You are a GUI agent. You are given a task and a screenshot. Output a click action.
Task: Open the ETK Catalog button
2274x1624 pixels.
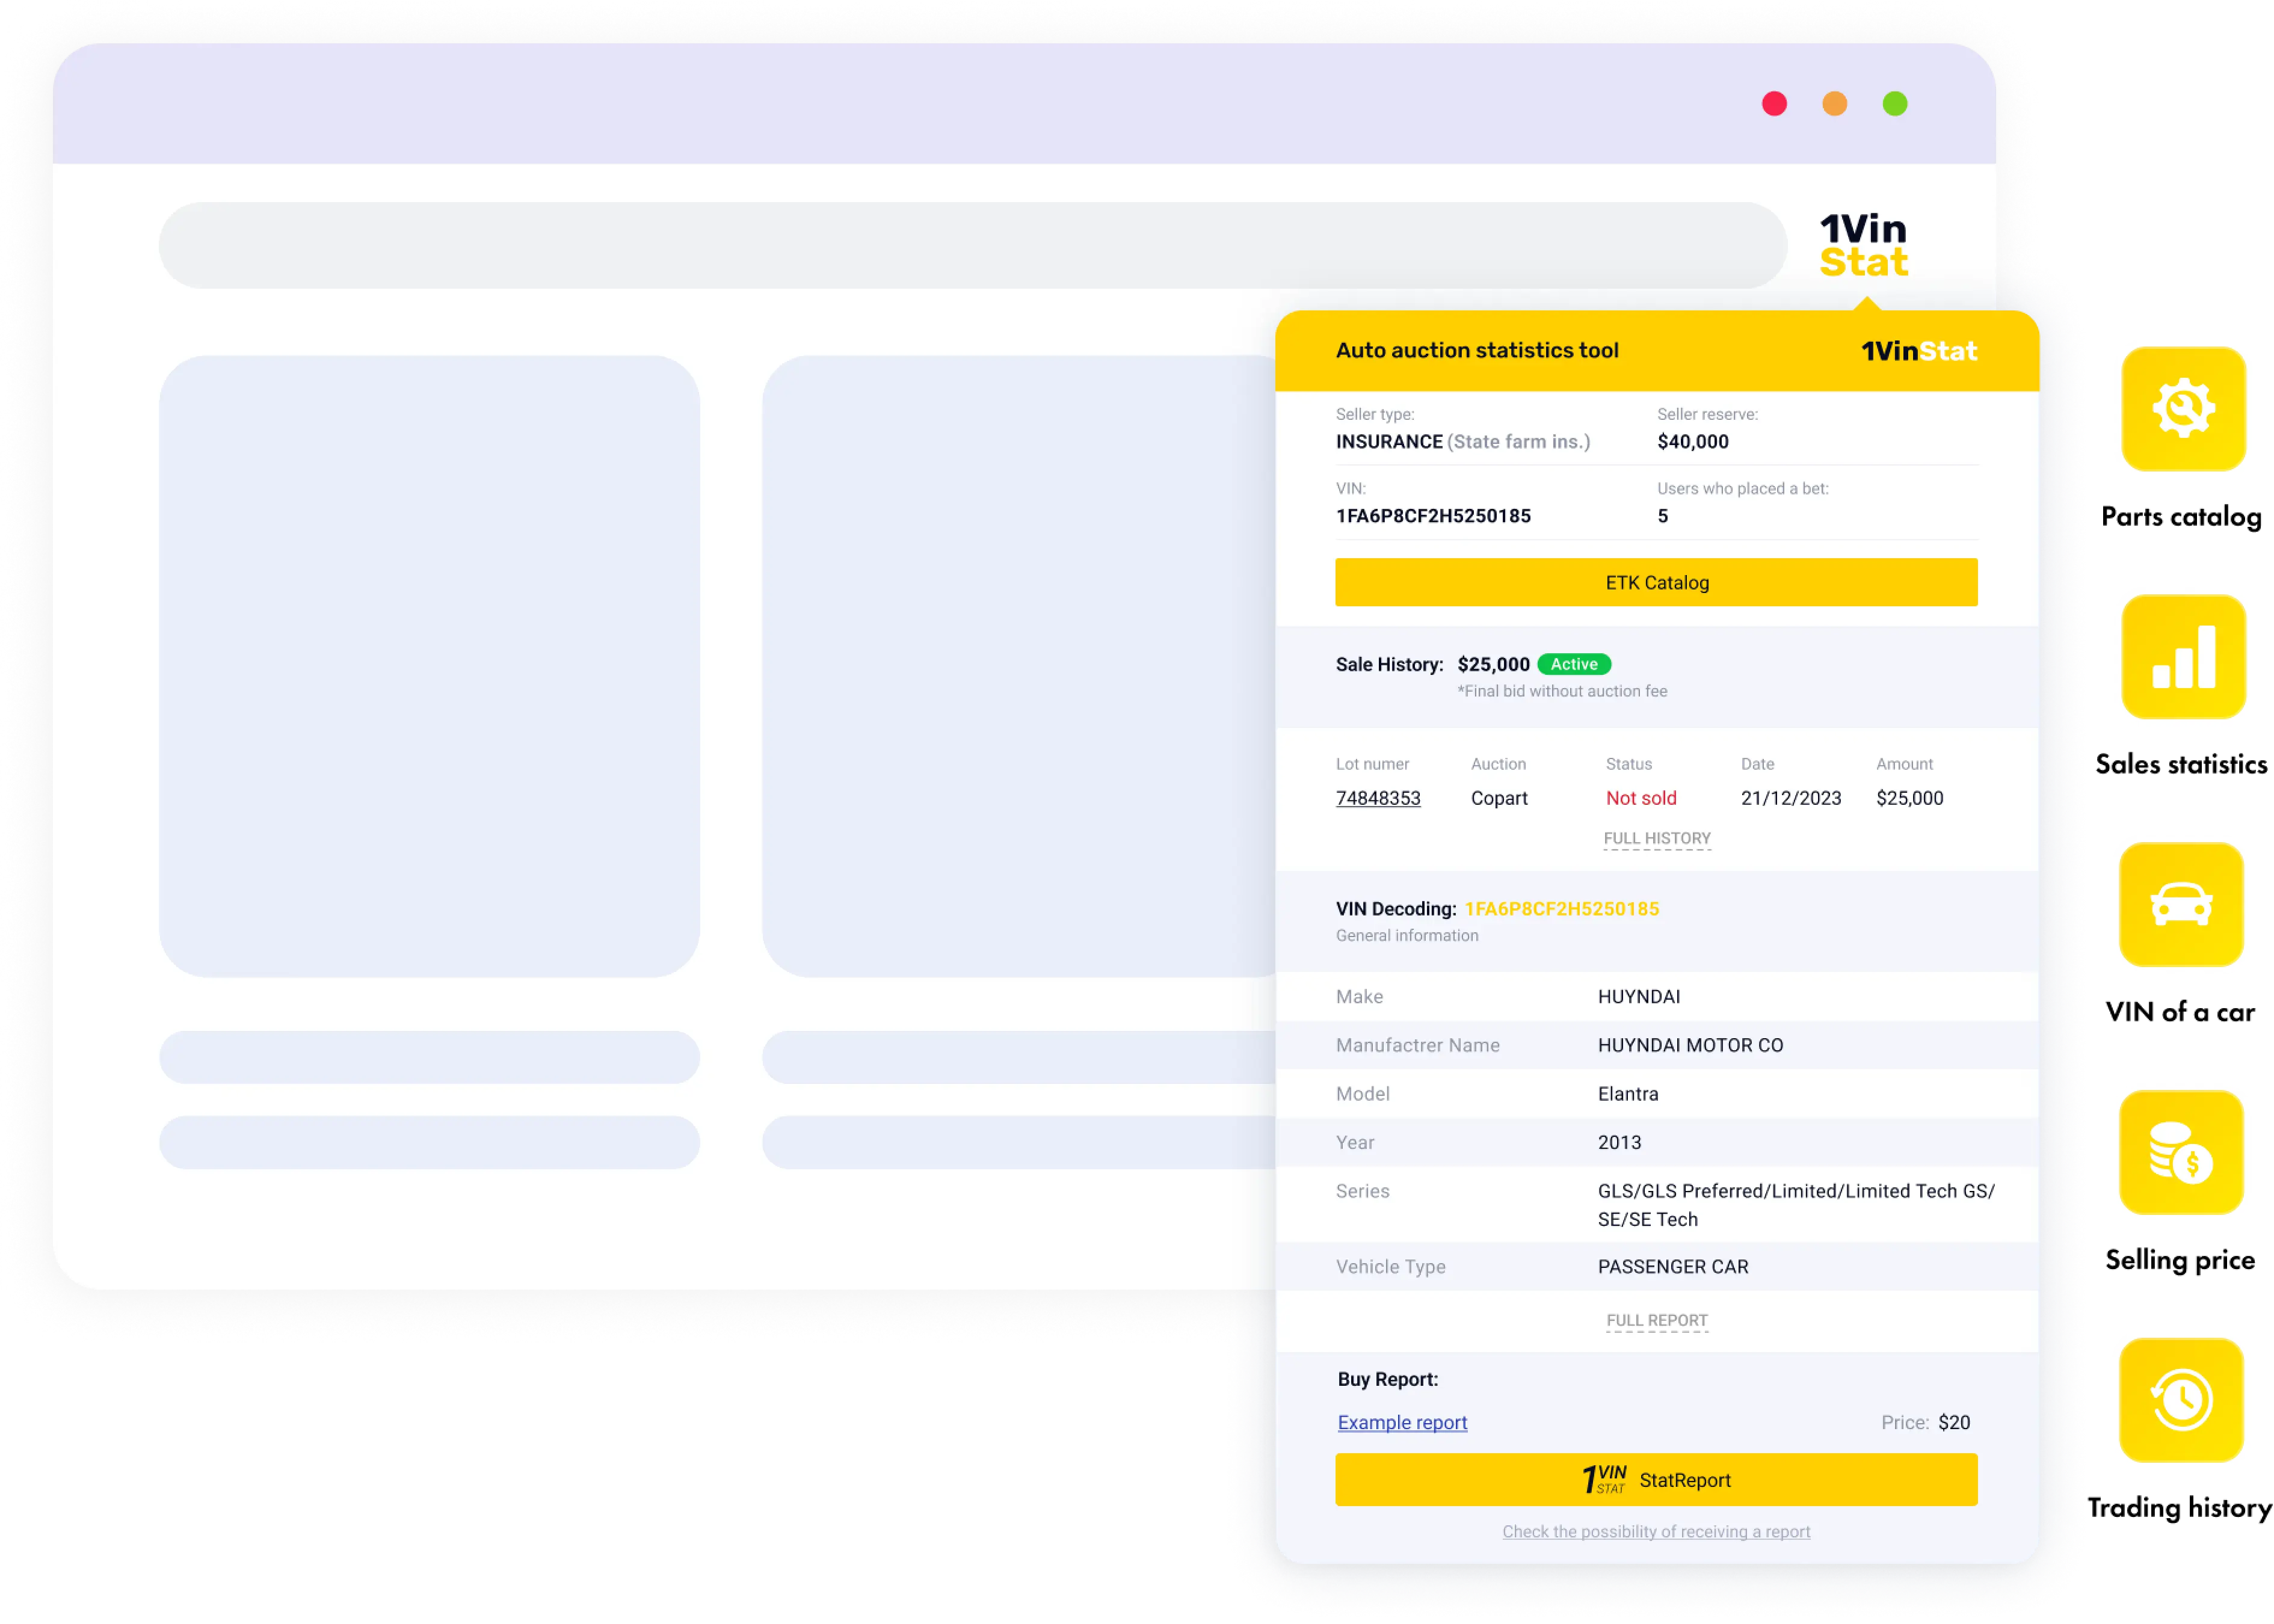coord(1656,582)
